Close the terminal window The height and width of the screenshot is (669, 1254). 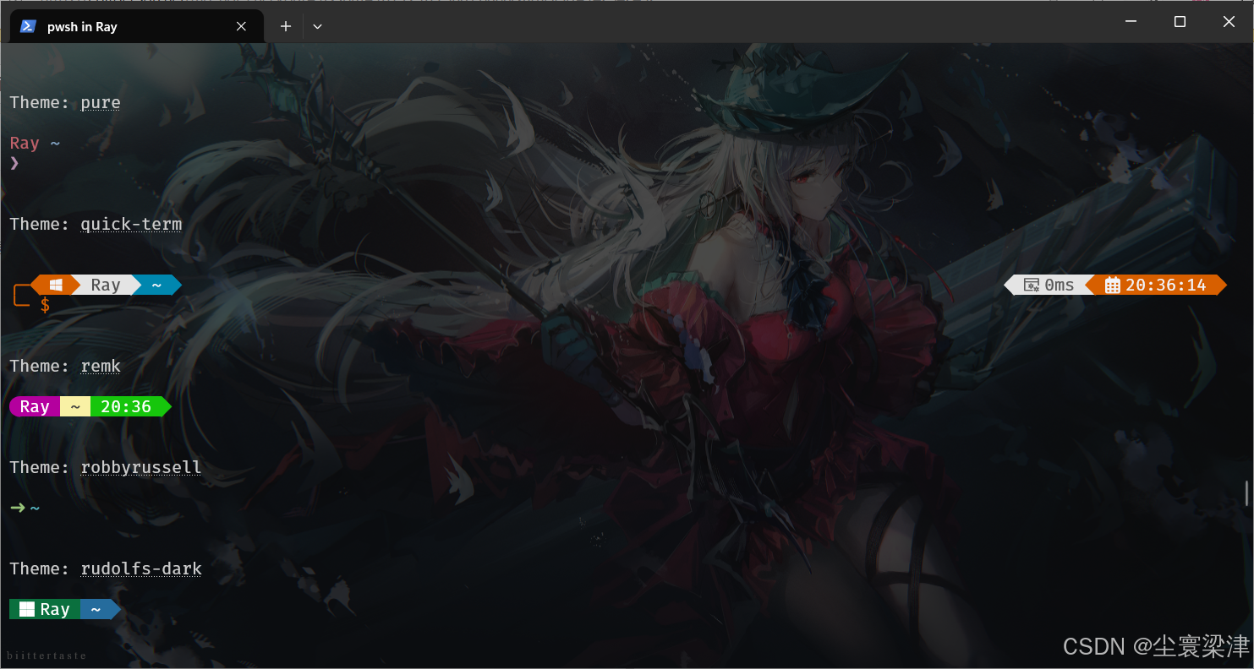[1229, 22]
